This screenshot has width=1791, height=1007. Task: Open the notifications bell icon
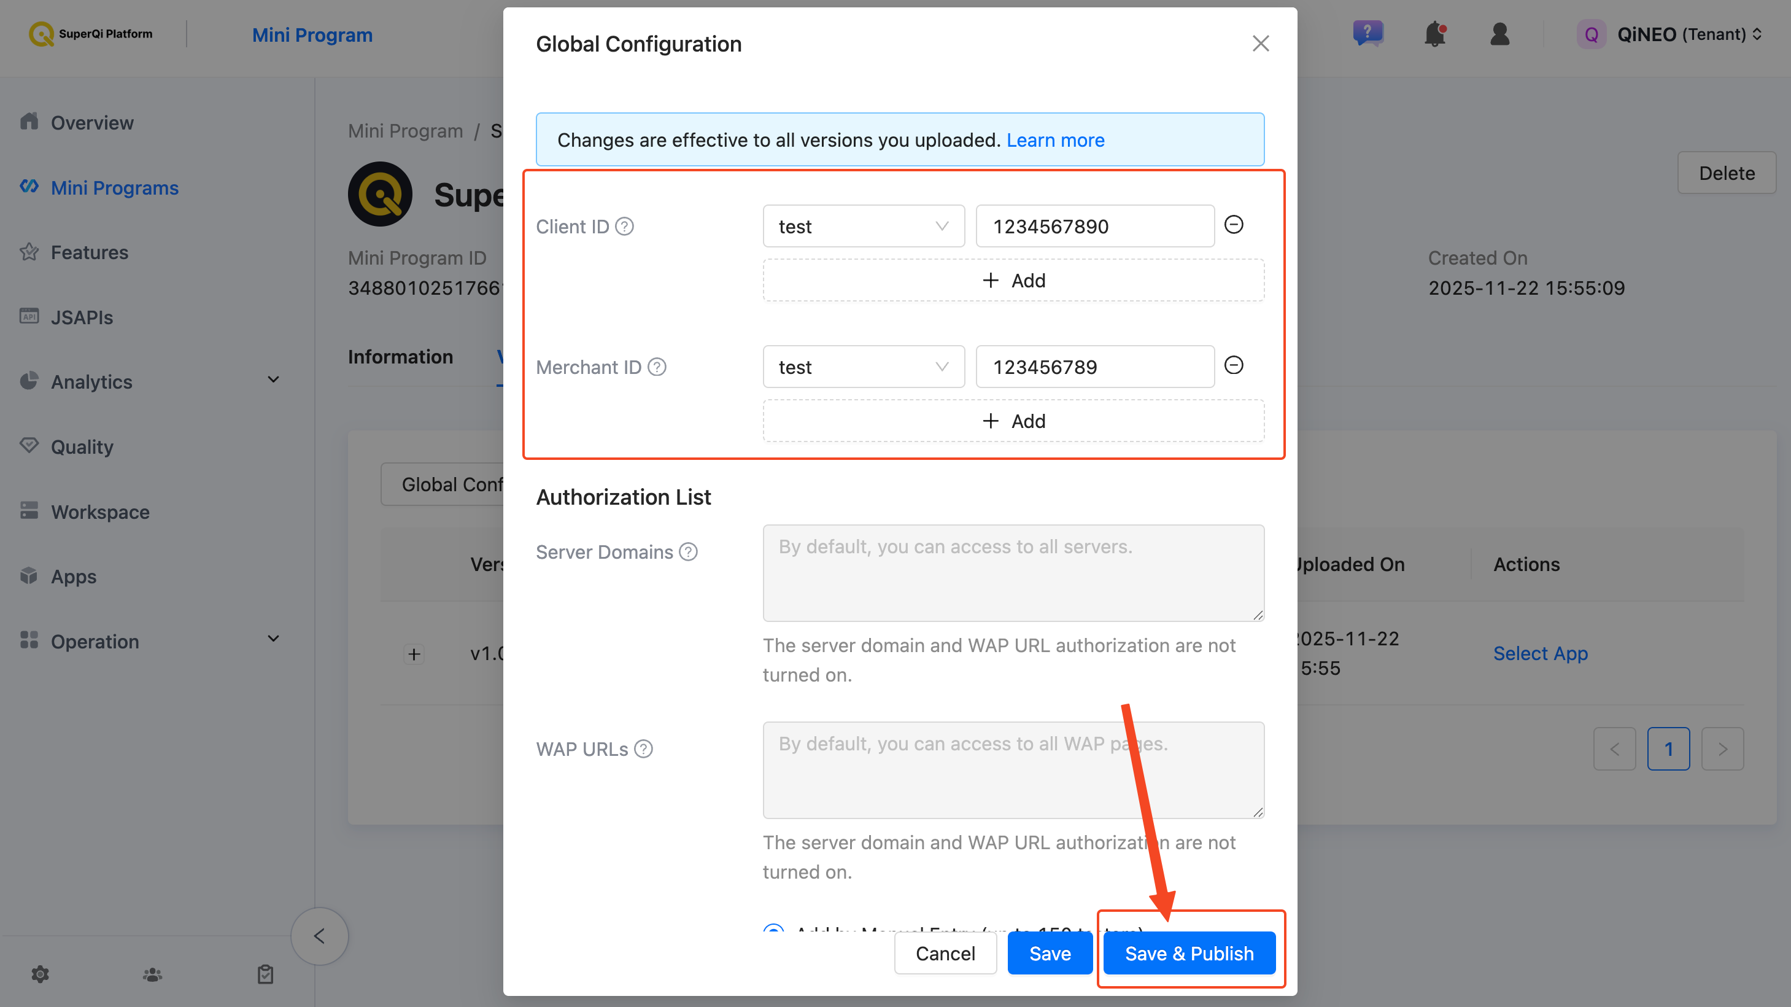(1434, 34)
